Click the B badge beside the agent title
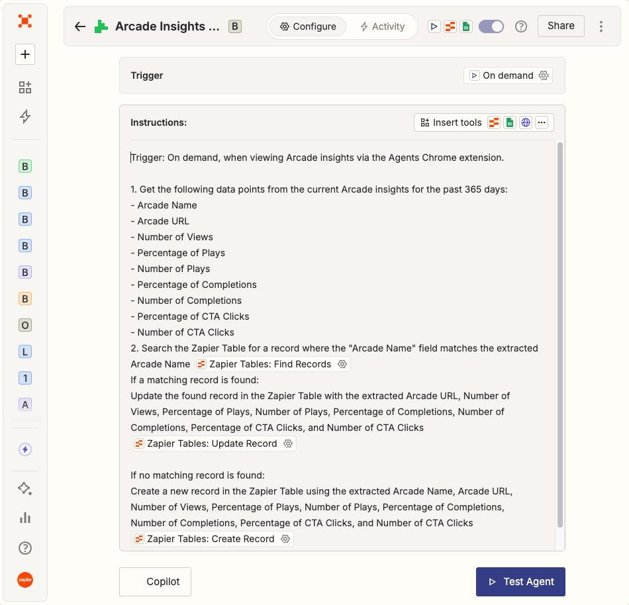The image size is (629, 605). pyautogui.click(x=235, y=26)
